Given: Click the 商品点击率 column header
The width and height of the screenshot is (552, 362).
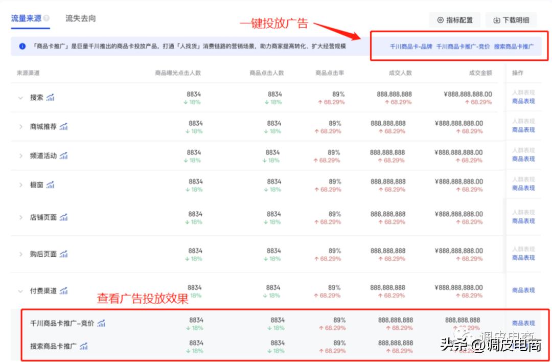Looking at the screenshot, I should pos(330,73).
